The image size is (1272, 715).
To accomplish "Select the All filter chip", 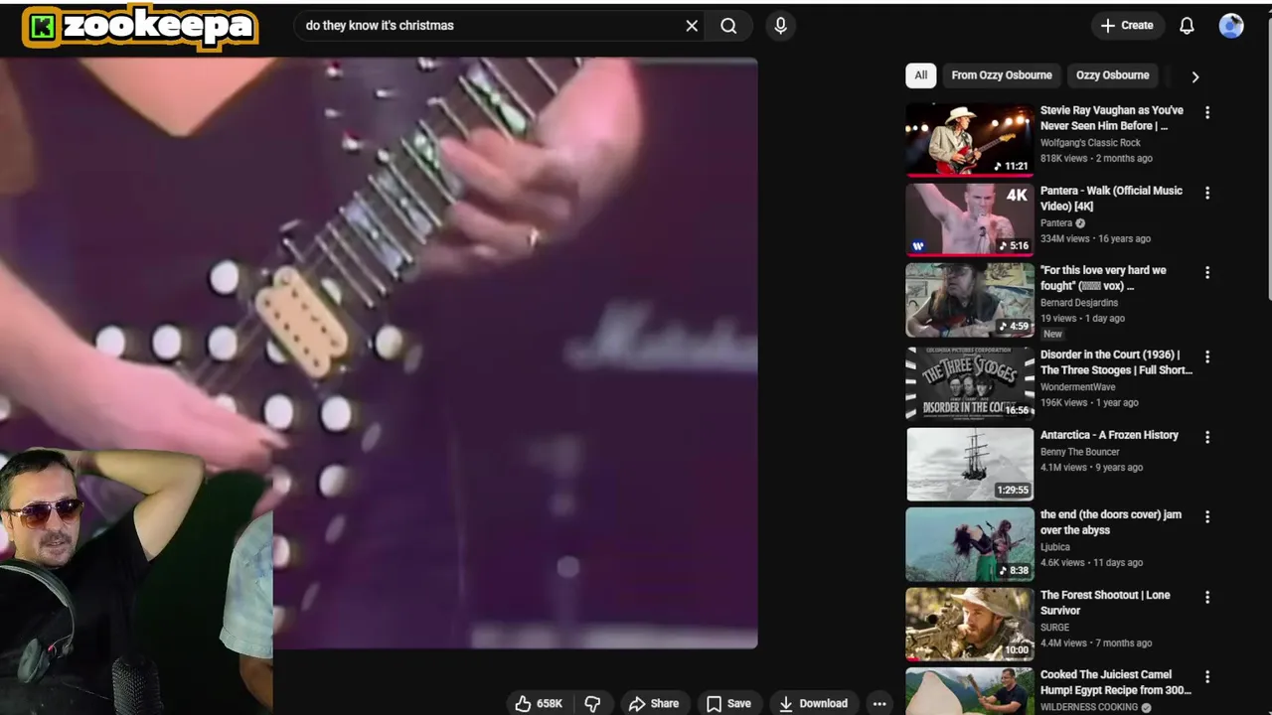I will (921, 75).
